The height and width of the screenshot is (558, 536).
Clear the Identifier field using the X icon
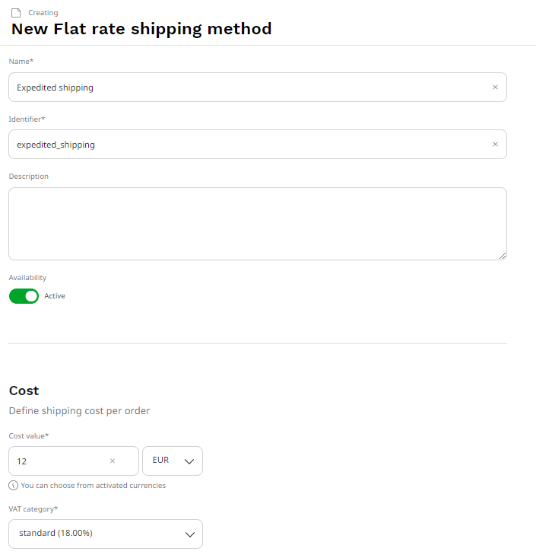pos(495,145)
